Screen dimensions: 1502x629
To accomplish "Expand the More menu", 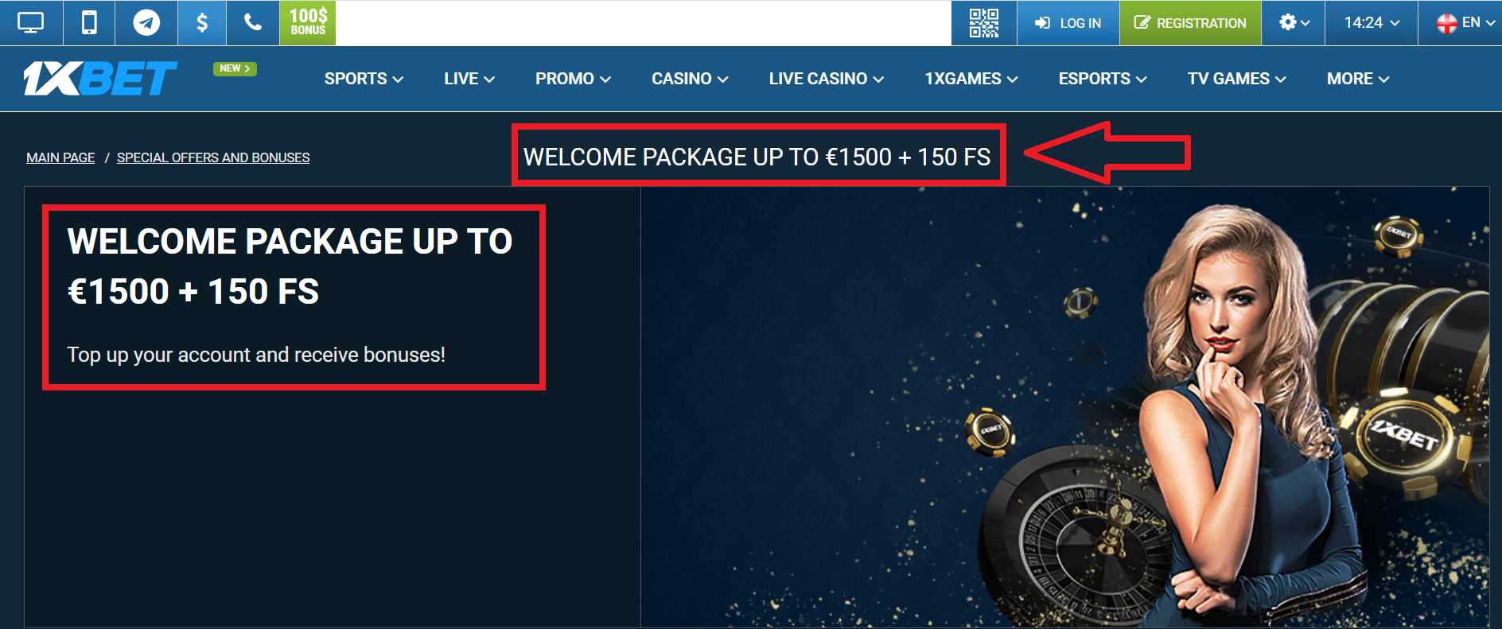I will tap(1358, 79).
